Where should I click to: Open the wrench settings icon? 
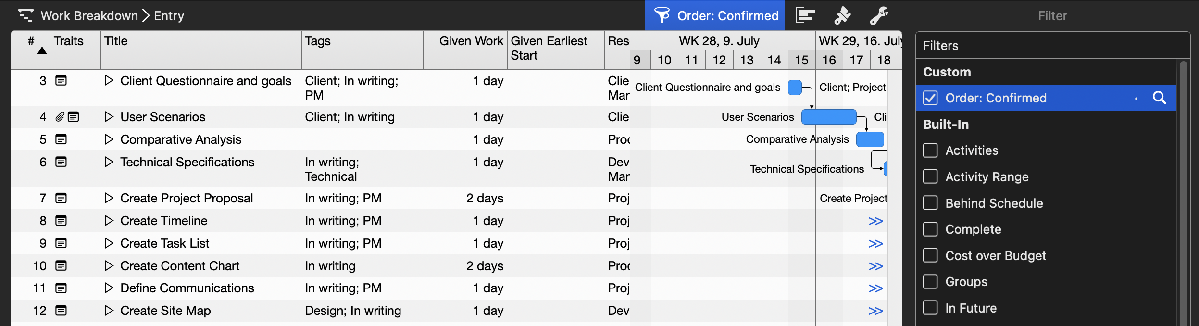point(879,15)
